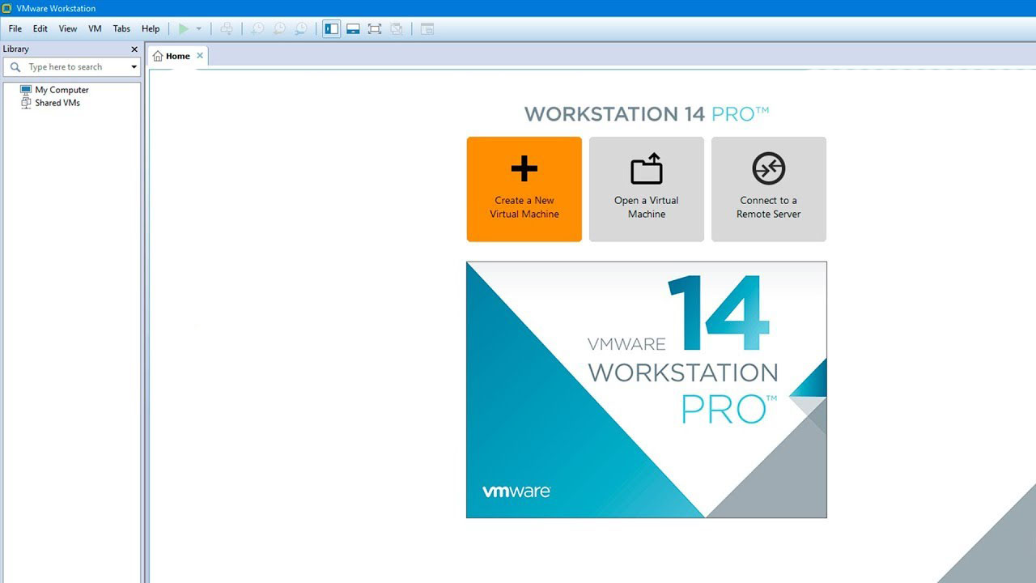Click the Unity mode toolbar icon
This screenshot has width=1036, height=583.
tap(397, 28)
